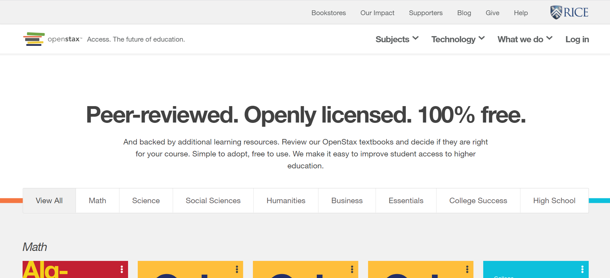Click the OpenStax logo icon
This screenshot has width=610, height=278.
click(x=34, y=39)
